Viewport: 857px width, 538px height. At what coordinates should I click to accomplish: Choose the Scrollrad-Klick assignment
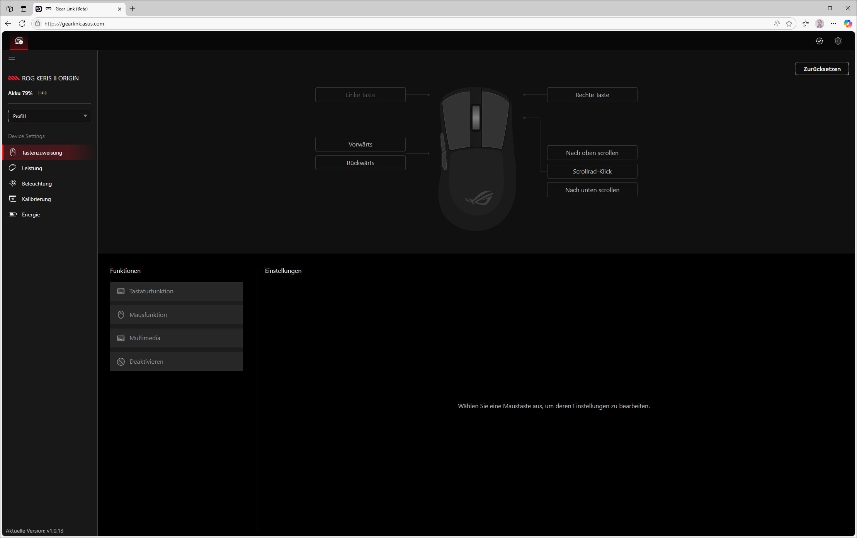tap(592, 171)
